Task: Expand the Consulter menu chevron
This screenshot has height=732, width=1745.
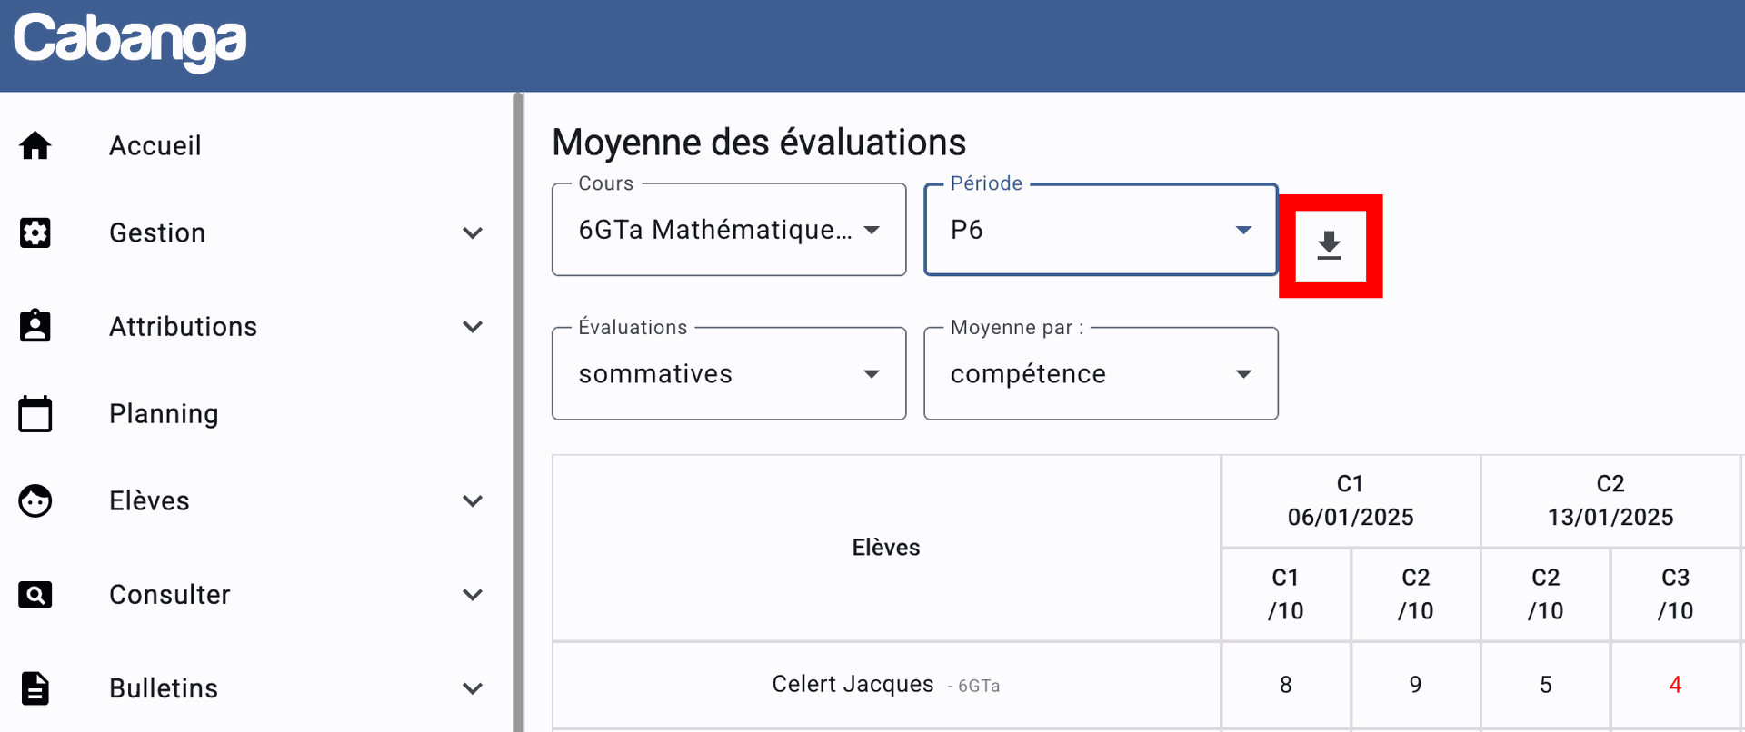Action: [473, 595]
